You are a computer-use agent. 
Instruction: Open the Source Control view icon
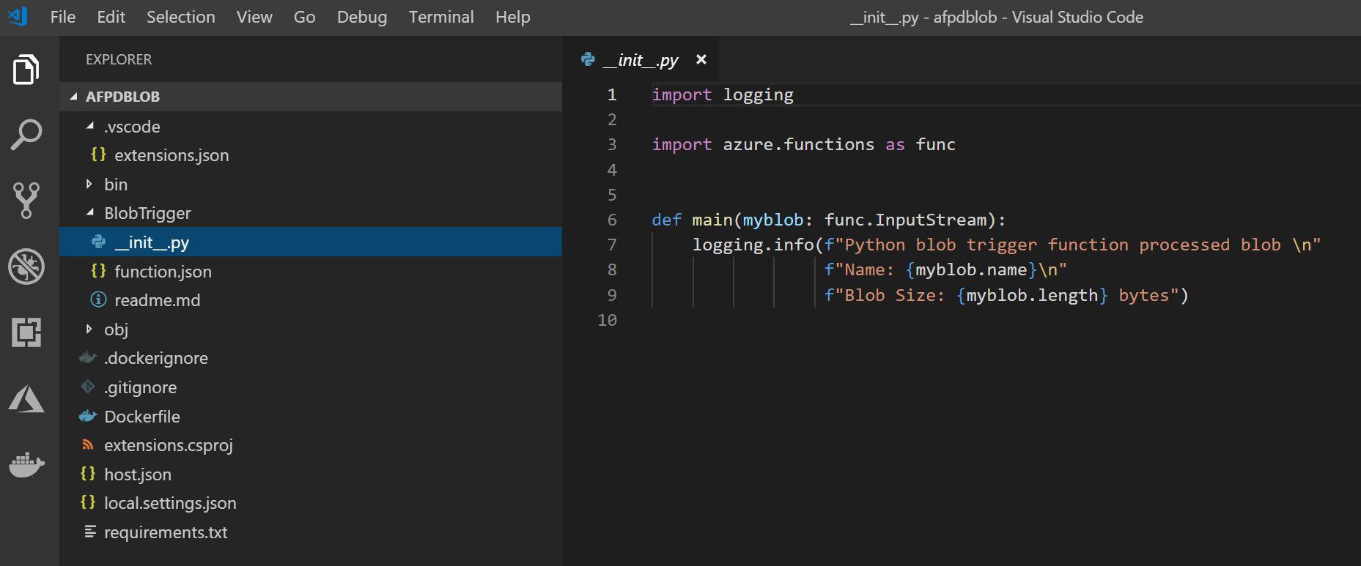[26, 200]
